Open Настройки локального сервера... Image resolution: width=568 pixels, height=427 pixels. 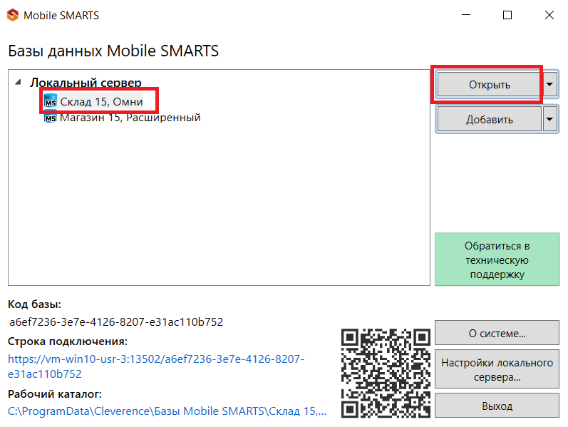coord(497,369)
